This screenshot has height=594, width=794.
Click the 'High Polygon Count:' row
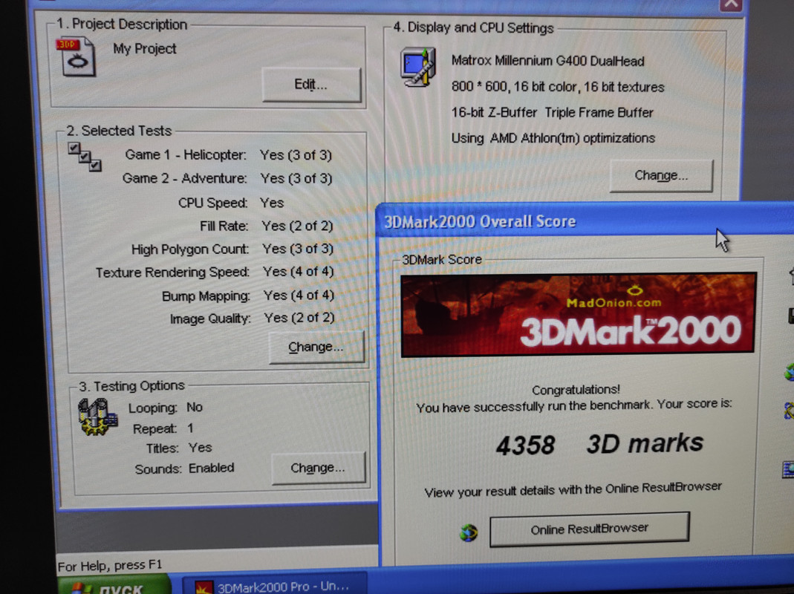pyautogui.click(x=232, y=249)
